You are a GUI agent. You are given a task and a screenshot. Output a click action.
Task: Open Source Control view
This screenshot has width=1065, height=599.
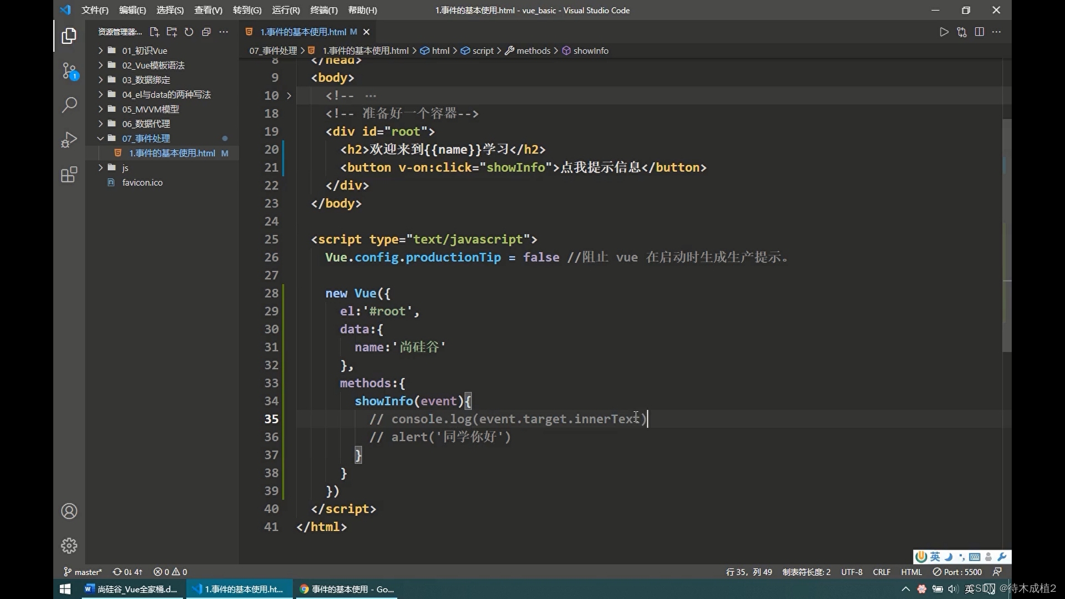[x=69, y=71]
